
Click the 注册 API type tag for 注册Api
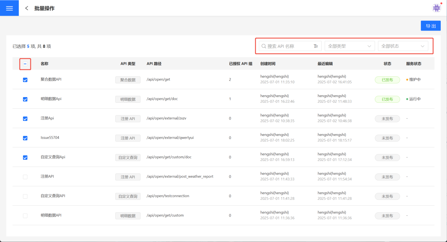coord(128,119)
